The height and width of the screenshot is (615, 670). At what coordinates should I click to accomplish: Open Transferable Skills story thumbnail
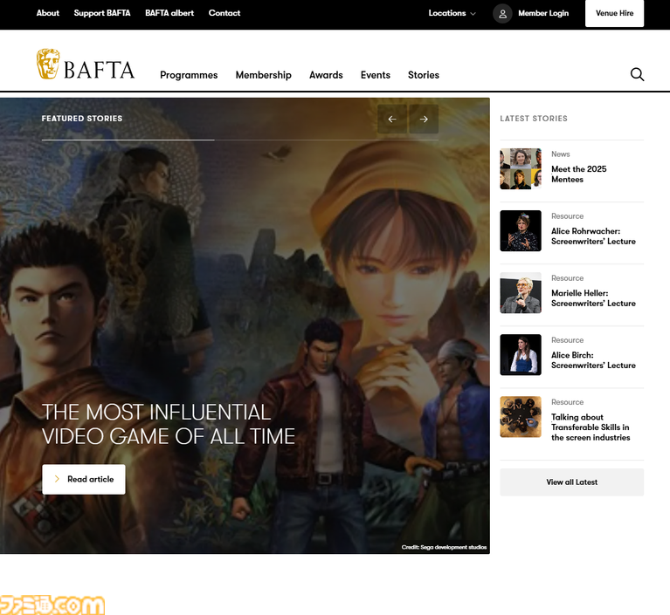521,417
